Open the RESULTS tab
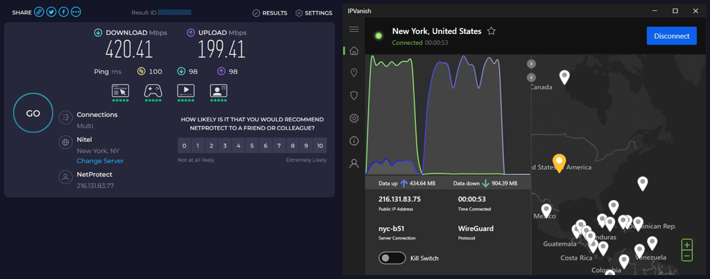710x279 pixels. 270,13
